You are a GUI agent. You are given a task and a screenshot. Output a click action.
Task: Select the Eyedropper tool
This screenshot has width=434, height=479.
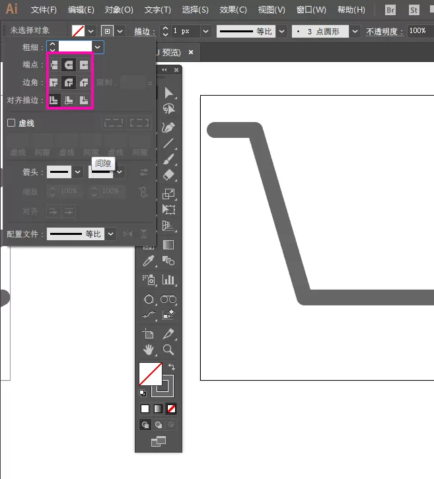click(x=149, y=261)
